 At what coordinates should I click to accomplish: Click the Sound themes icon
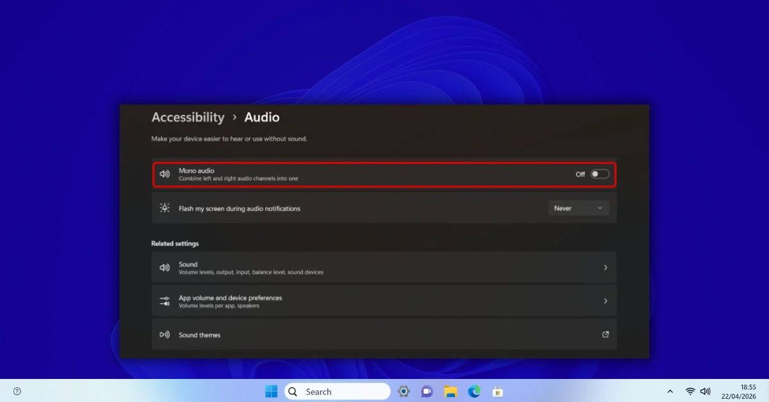(165, 334)
